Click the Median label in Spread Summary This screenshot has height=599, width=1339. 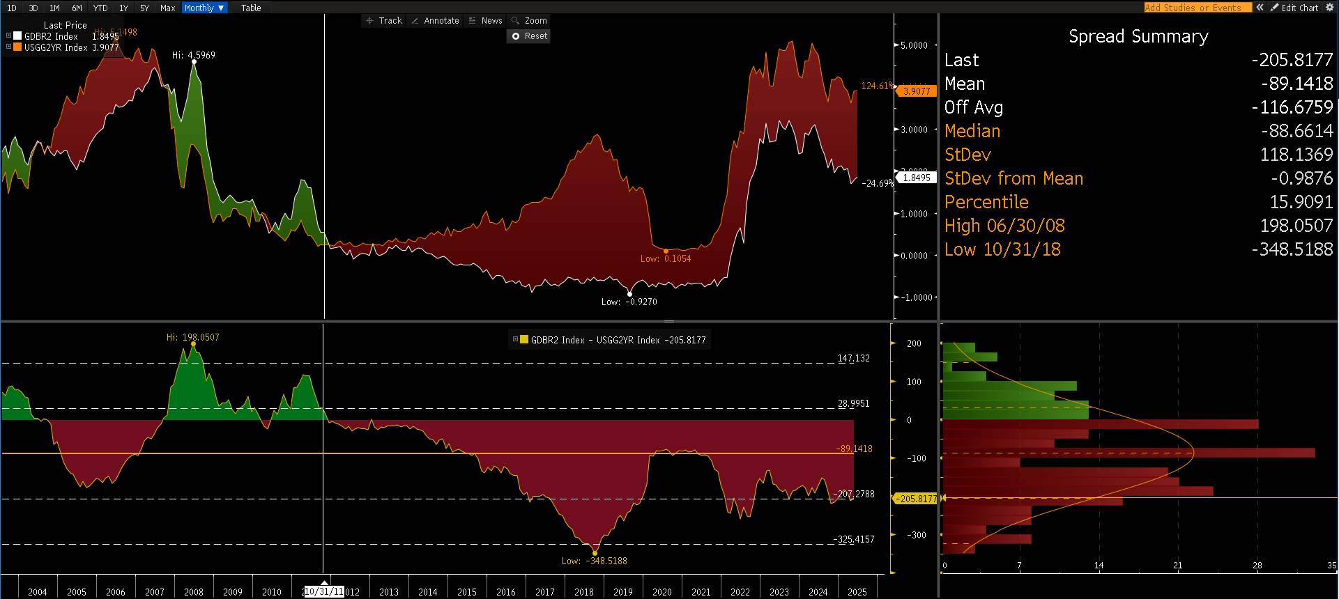point(972,131)
